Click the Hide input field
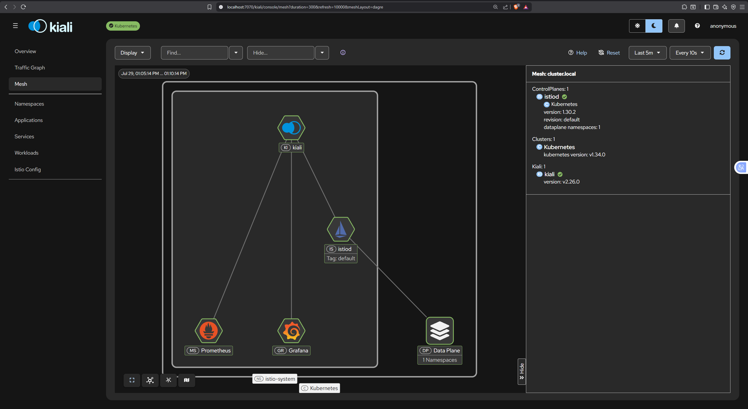 point(281,53)
